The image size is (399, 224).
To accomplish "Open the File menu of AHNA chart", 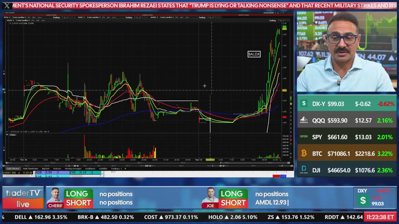I will click(177, 17).
